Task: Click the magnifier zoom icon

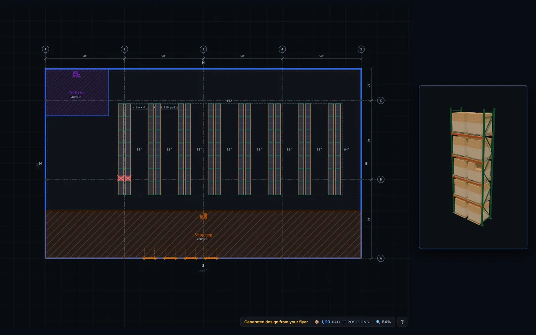Action: pyautogui.click(x=378, y=322)
